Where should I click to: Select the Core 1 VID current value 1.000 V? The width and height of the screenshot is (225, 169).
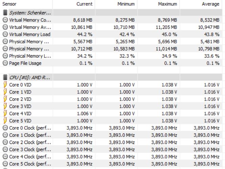85,92
